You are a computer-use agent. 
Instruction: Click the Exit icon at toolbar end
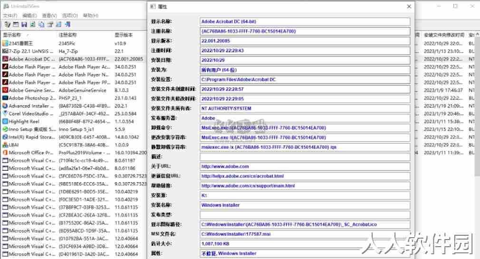click(x=67, y=25)
